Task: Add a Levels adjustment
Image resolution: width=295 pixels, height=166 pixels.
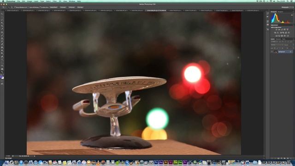Action: point(279,30)
